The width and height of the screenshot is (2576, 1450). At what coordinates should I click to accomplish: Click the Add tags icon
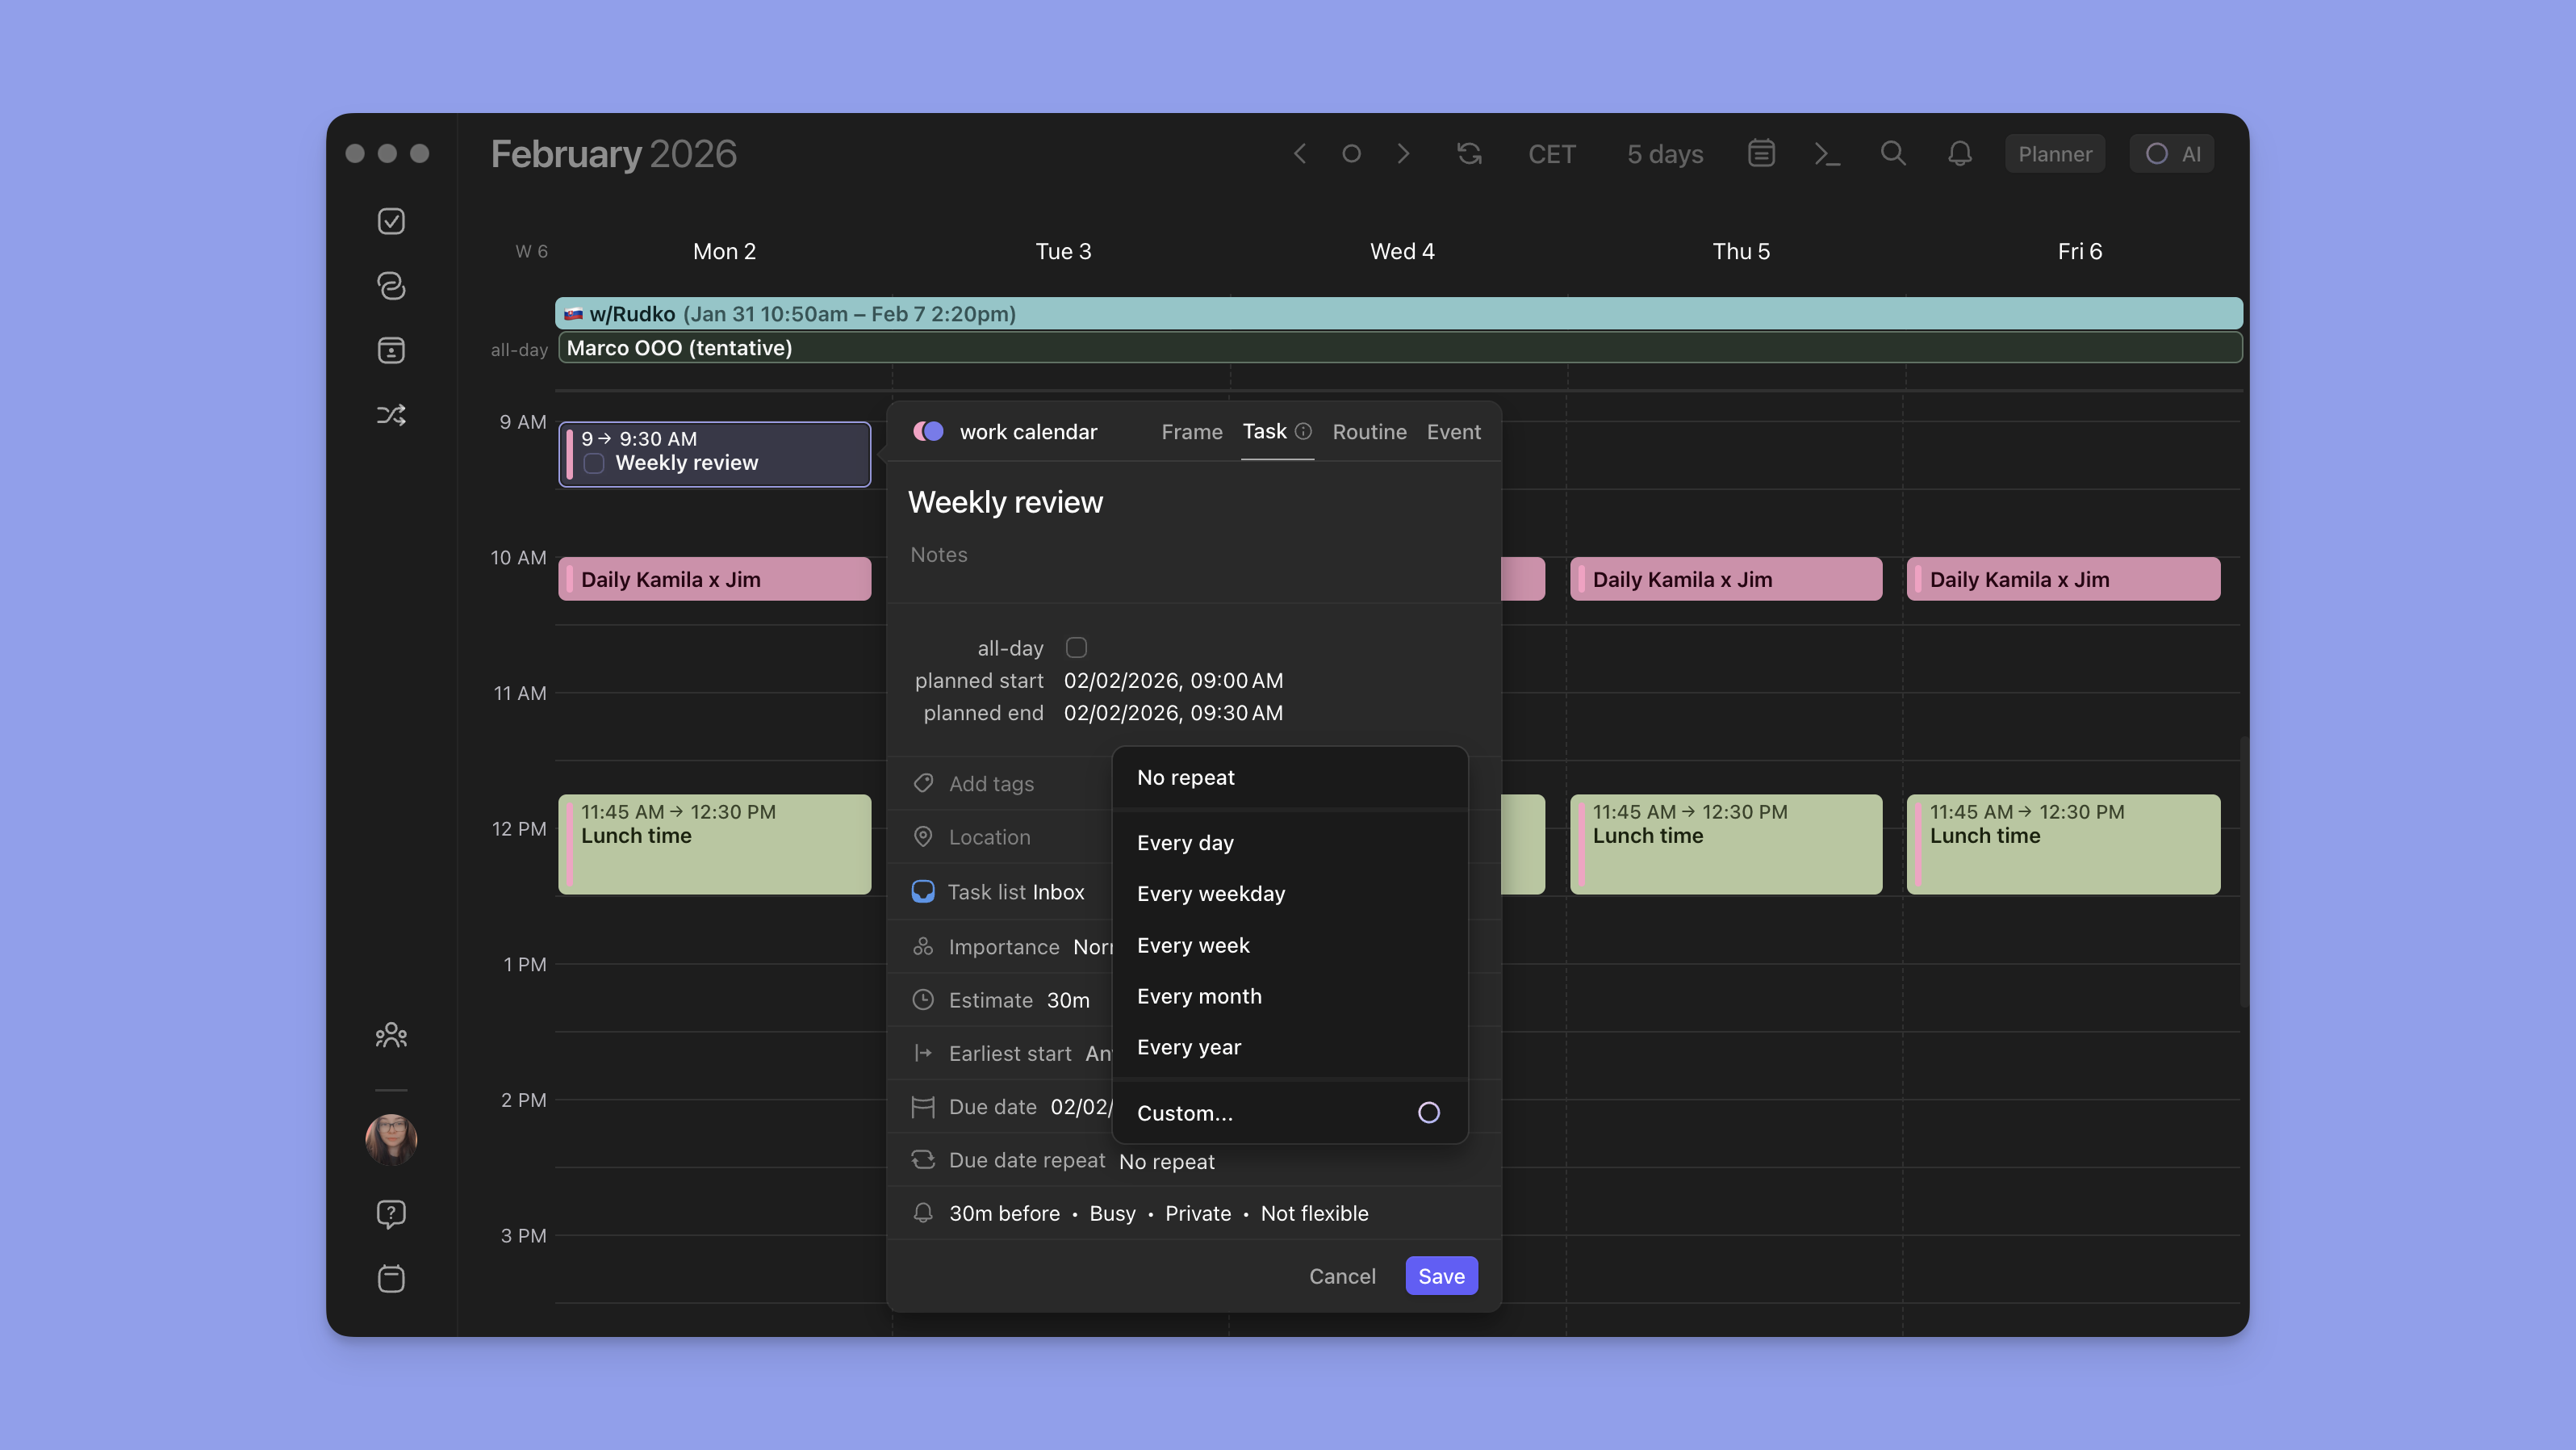tap(923, 782)
